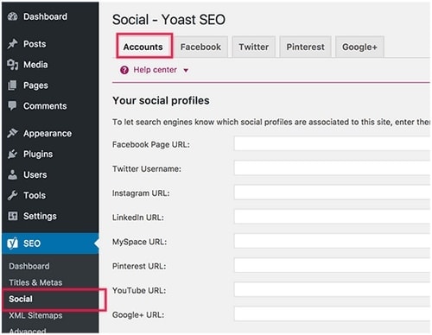Screen dimensions: 432x335
Task: Switch to the Accounts tab
Action: [x=143, y=47]
